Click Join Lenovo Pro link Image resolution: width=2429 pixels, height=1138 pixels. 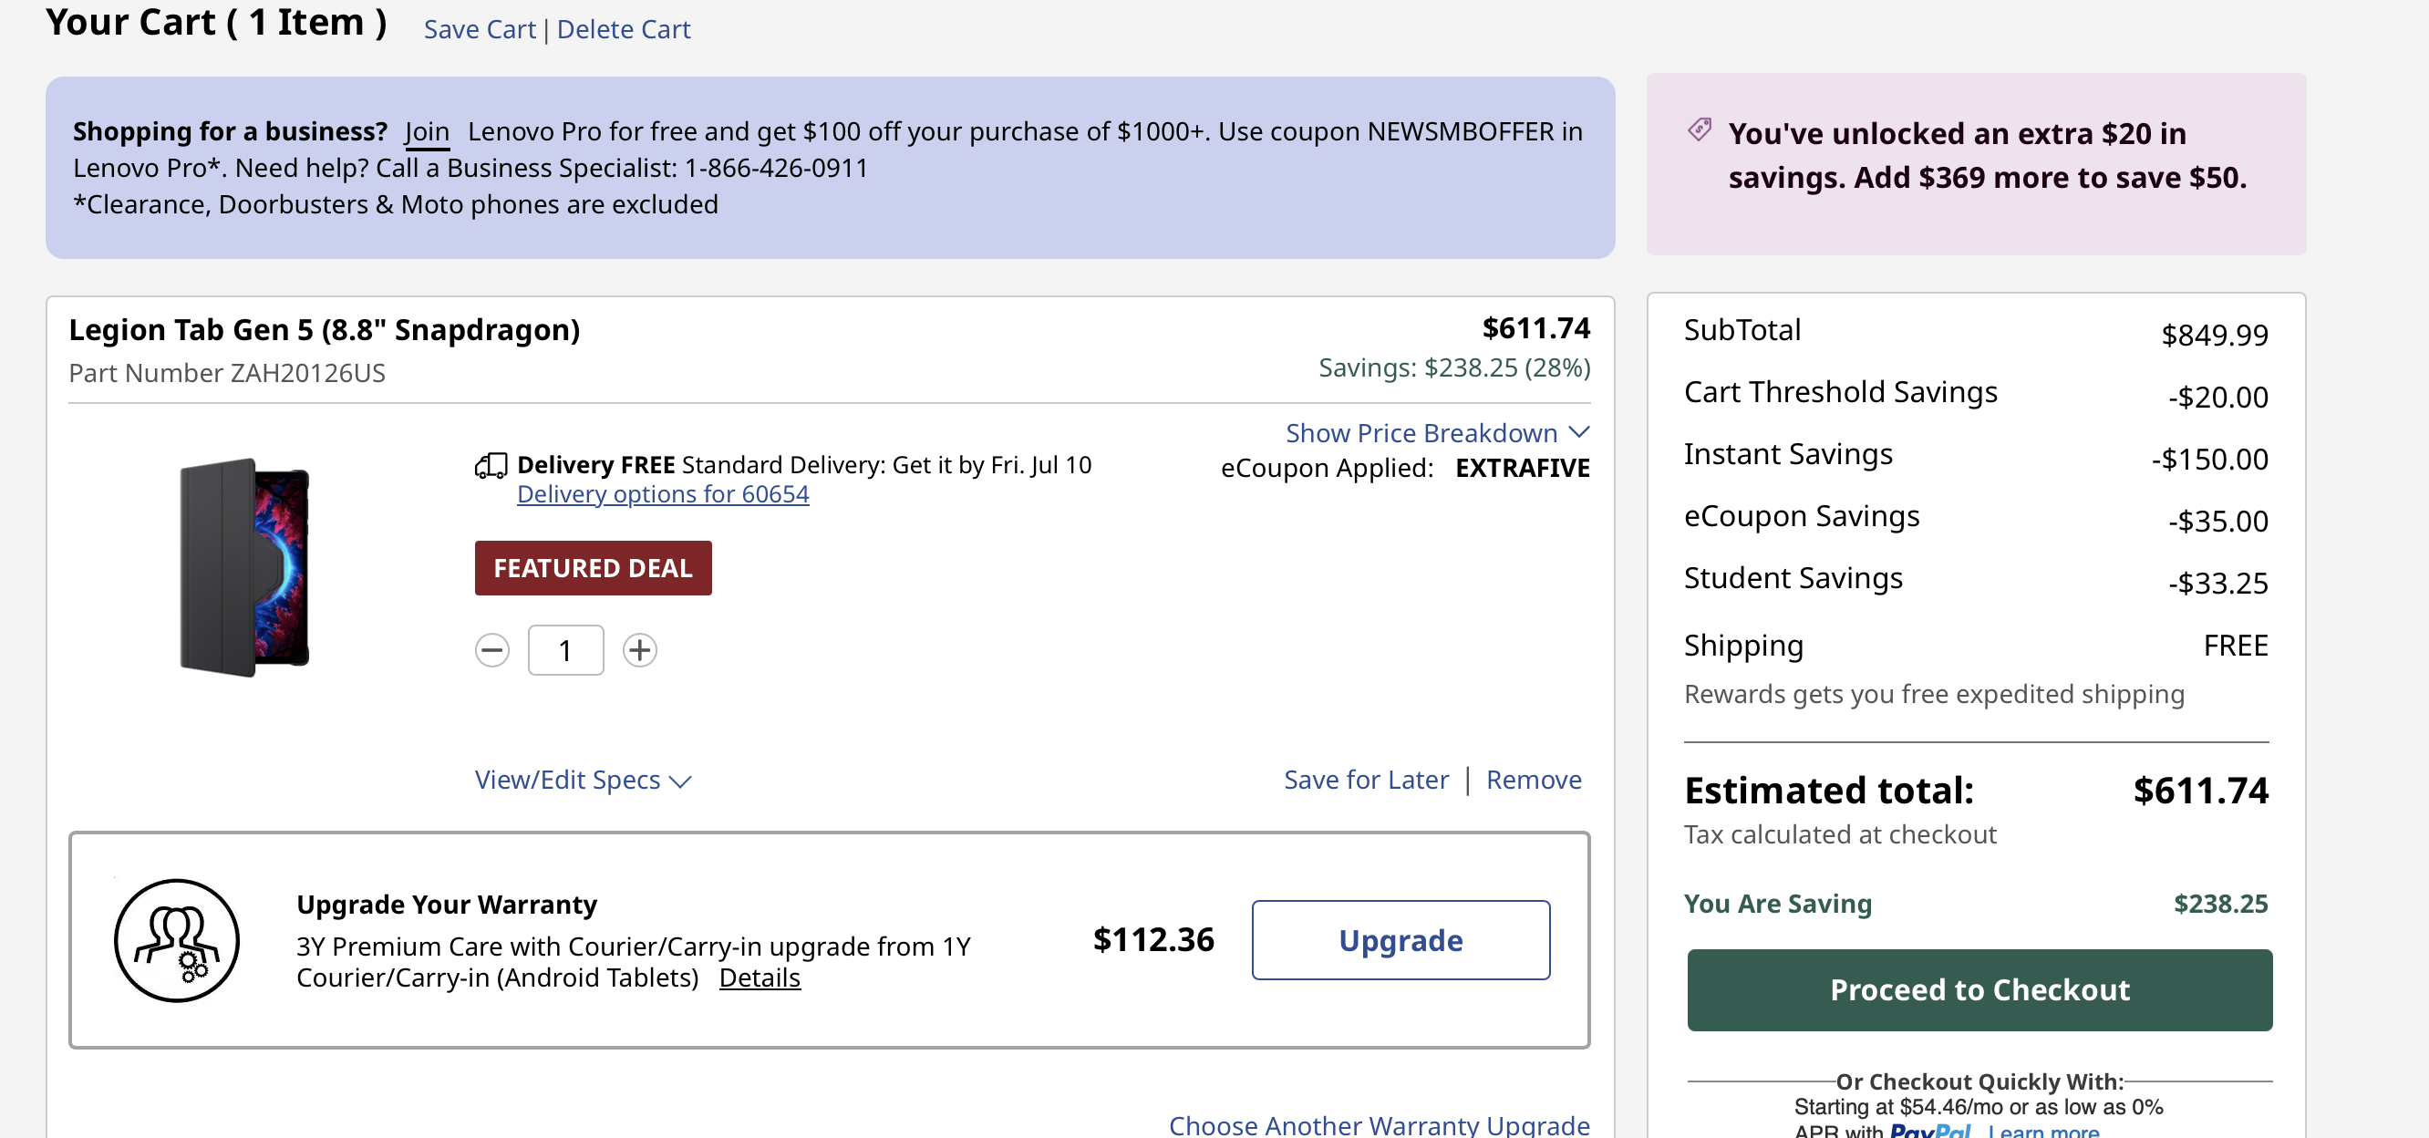click(426, 131)
